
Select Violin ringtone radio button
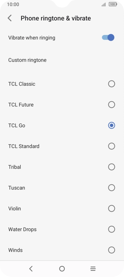click(x=111, y=208)
